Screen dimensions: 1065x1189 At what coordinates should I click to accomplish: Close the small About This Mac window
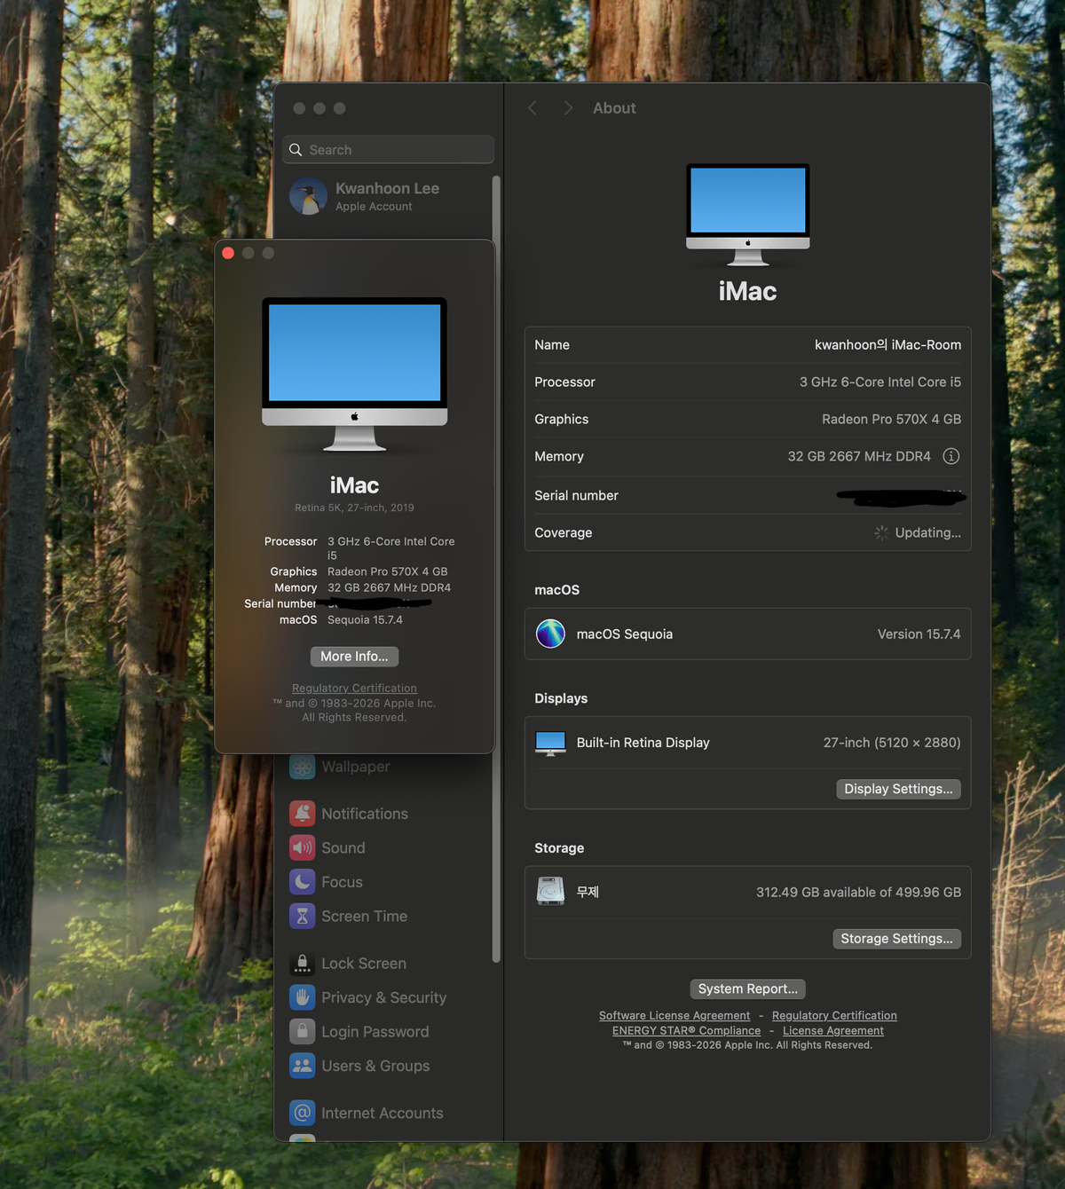[x=228, y=253]
